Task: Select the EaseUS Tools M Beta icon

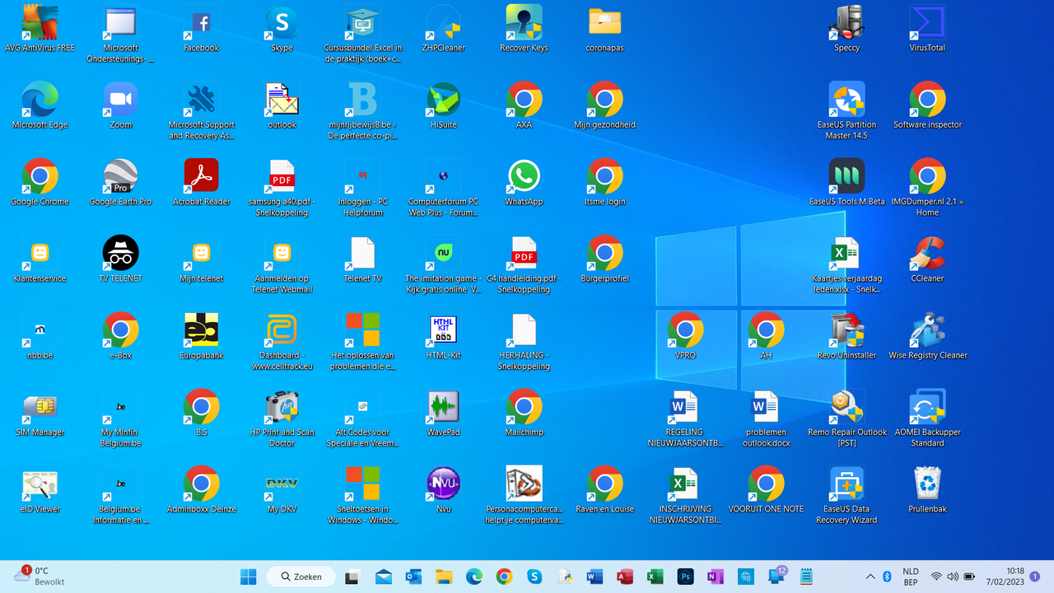Action: tap(846, 182)
